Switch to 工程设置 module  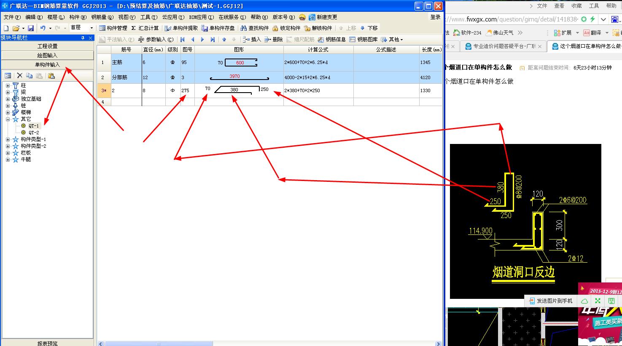48,46
